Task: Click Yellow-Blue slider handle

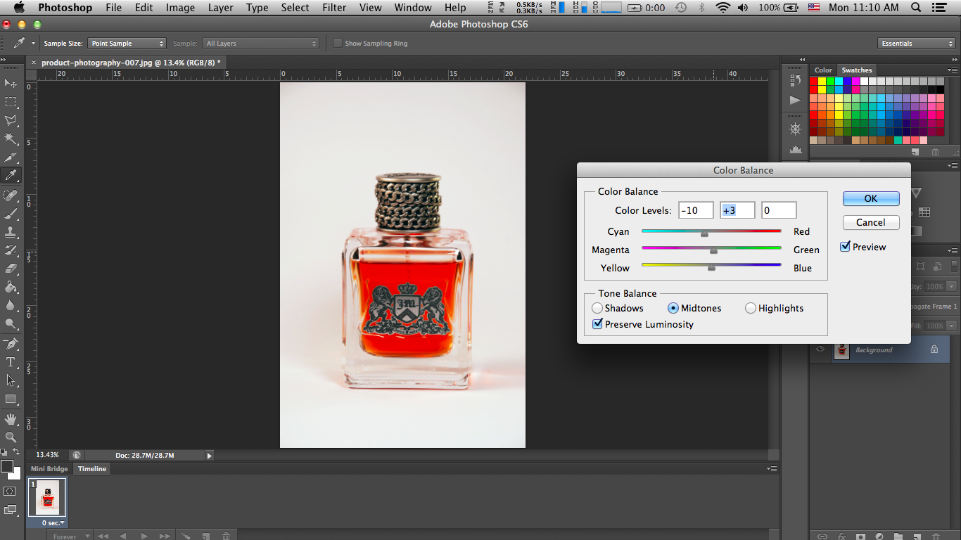Action: (x=711, y=267)
